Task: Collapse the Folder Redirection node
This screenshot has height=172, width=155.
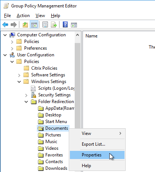Action: pyautogui.click(x=26, y=102)
